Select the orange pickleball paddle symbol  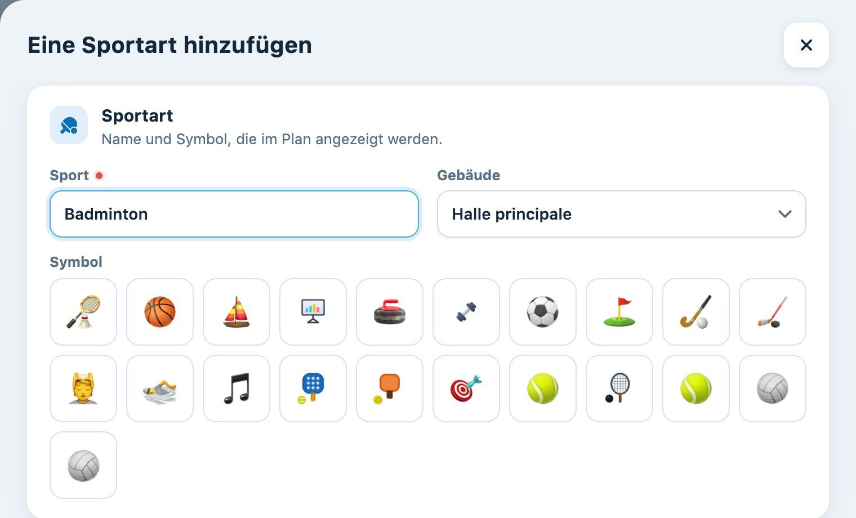coord(390,388)
